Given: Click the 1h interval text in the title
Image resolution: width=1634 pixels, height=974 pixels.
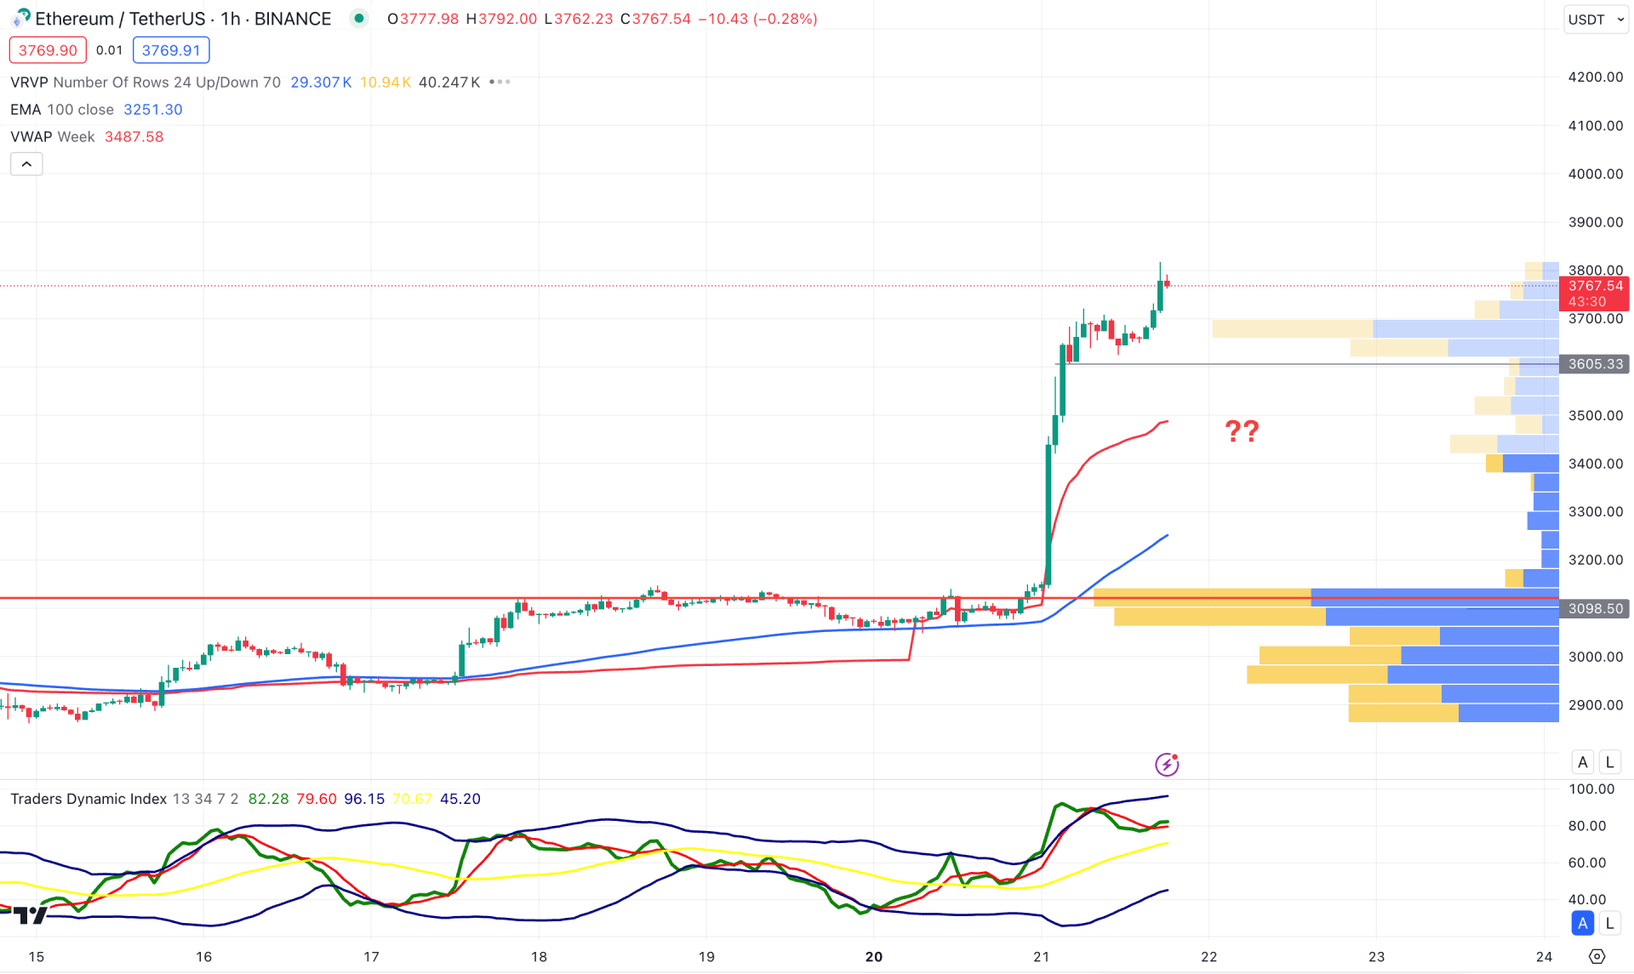Looking at the screenshot, I should click(x=230, y=19).
